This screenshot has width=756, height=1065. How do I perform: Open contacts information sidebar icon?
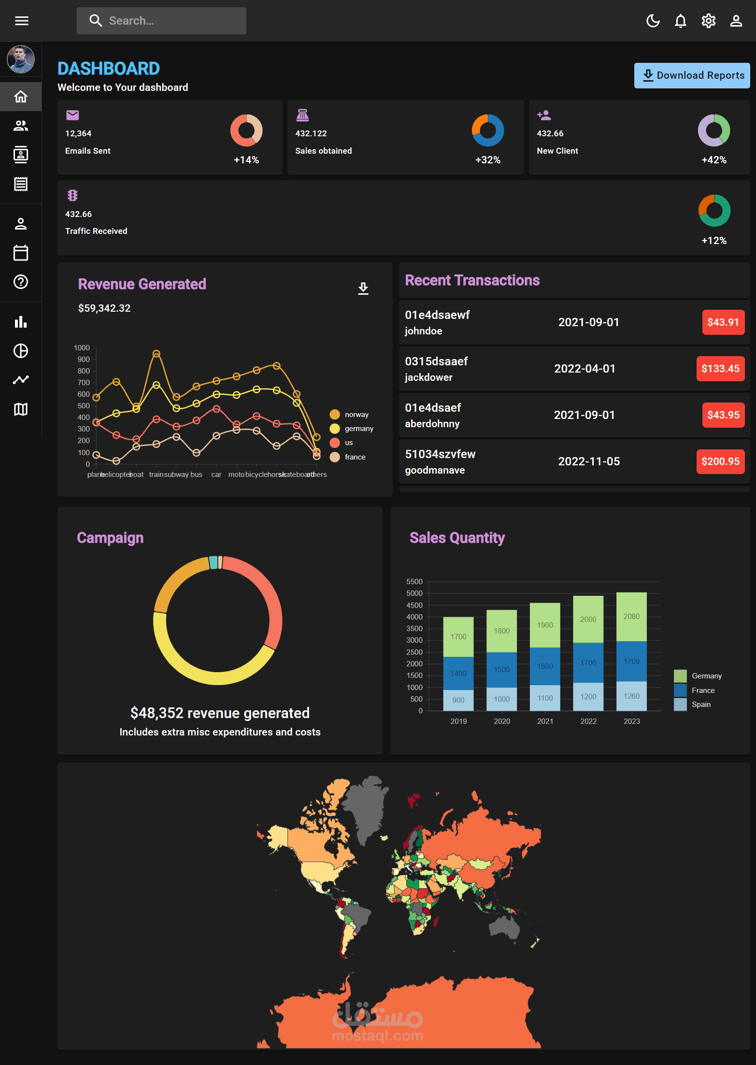pos(21,155)
